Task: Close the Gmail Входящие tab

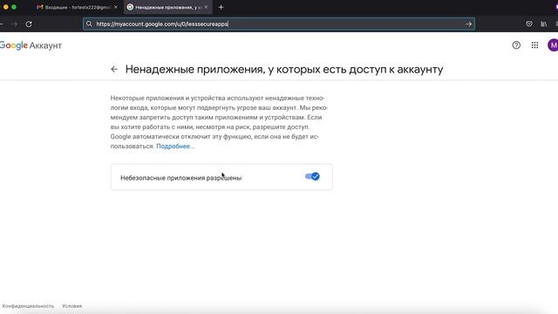Action: click(x=116, y=7)
